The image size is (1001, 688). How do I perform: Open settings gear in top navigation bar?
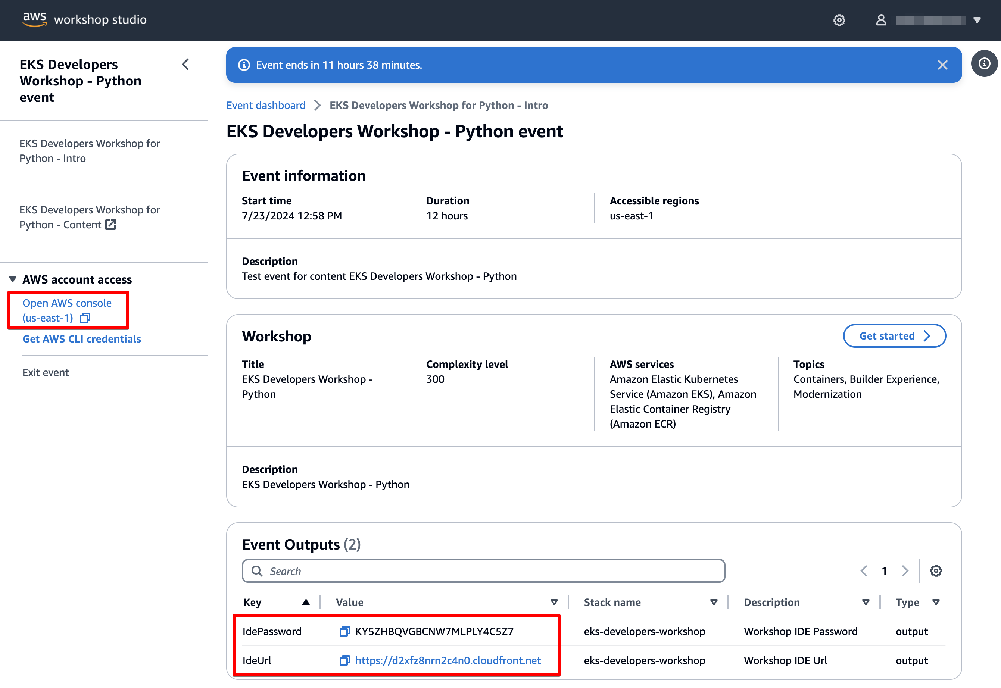pos(839,20)
